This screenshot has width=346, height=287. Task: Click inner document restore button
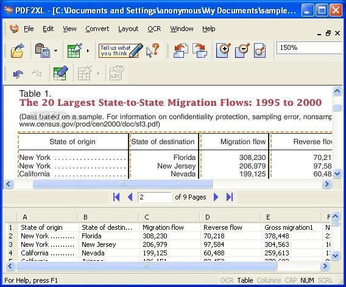pyautogui.click(x=328, y=33)
